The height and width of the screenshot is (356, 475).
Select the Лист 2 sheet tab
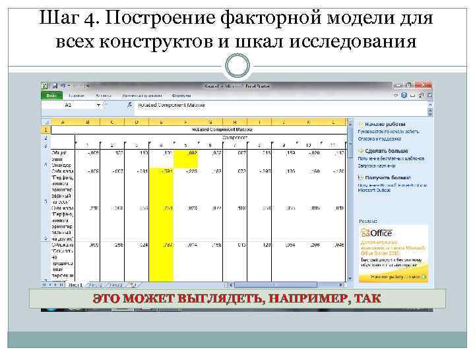[x=96, y=285]
